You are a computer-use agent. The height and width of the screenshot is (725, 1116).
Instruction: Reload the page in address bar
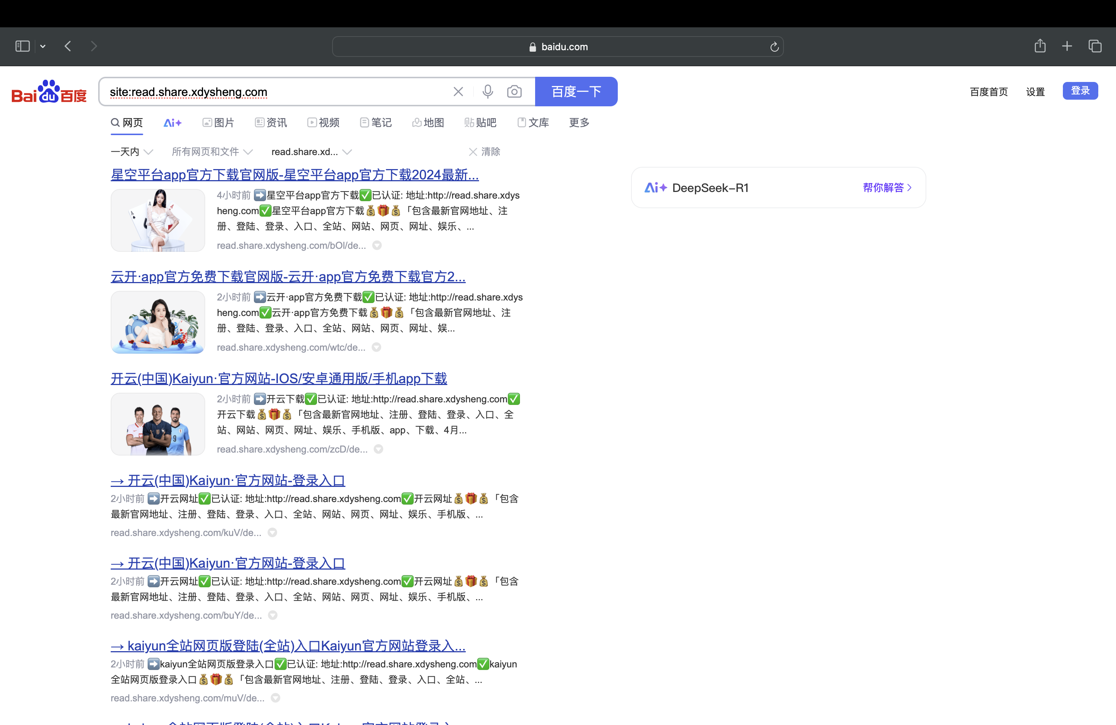click(x=774, y=47)
